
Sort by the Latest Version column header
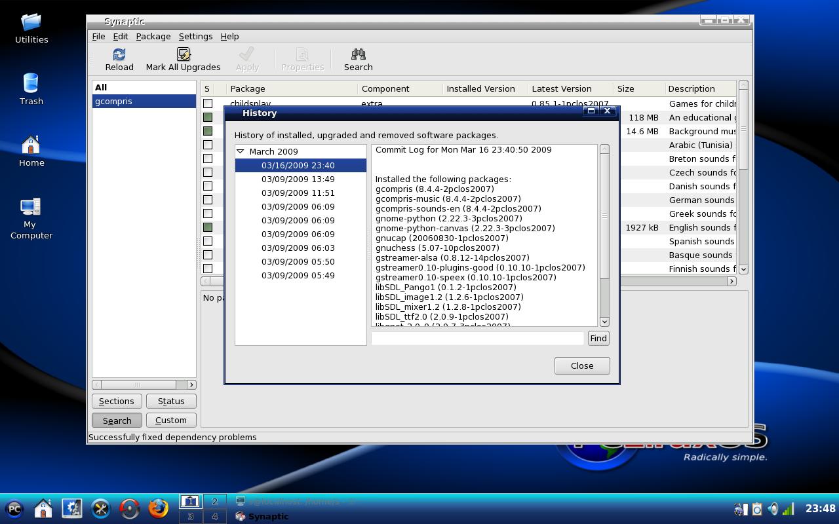[570, 88]
